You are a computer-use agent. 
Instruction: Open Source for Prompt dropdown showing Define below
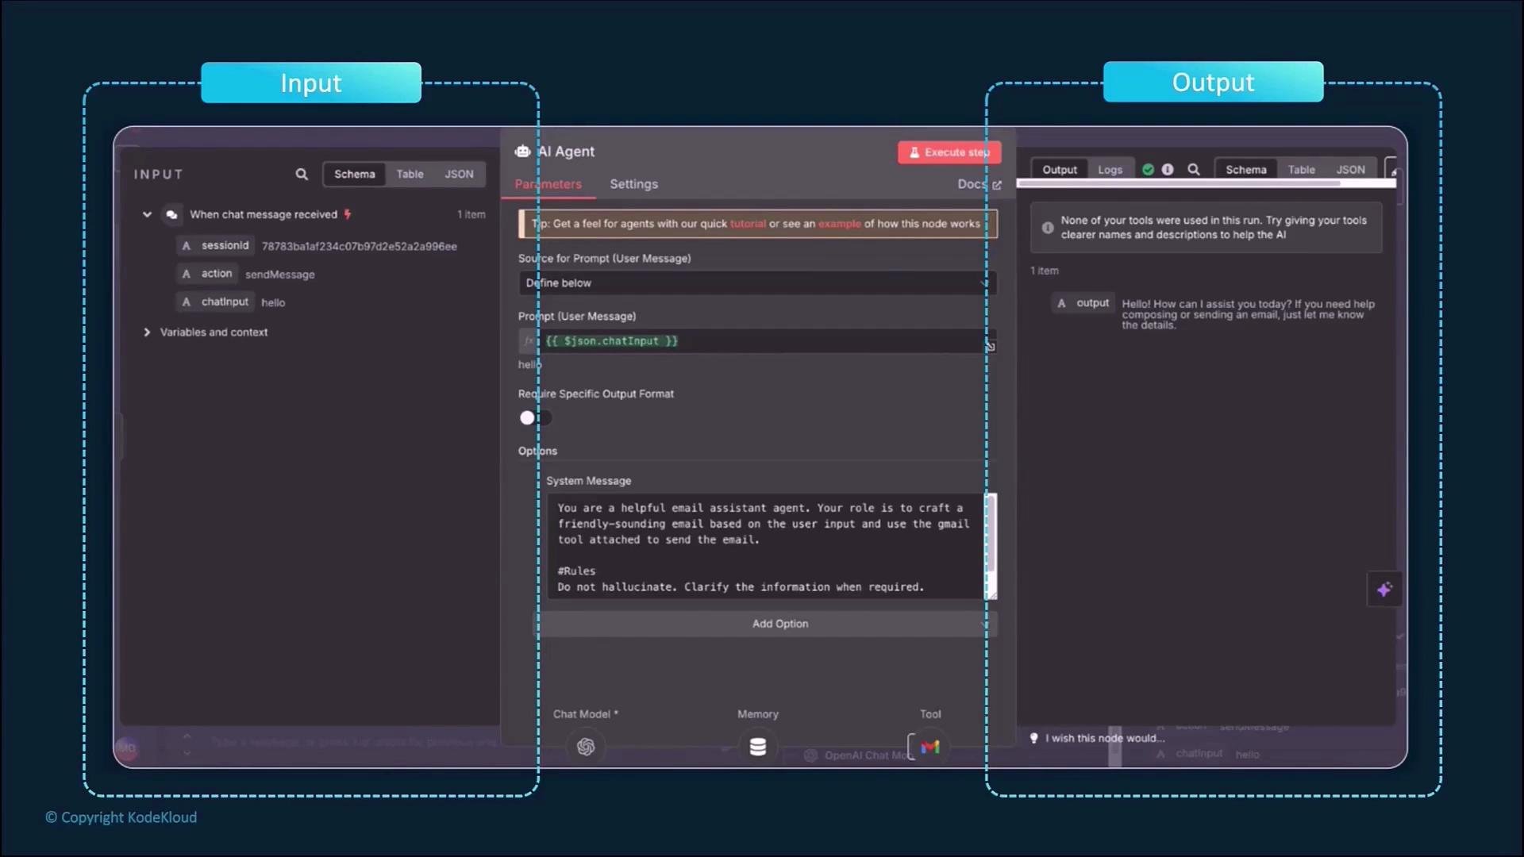tap(757, 282)
